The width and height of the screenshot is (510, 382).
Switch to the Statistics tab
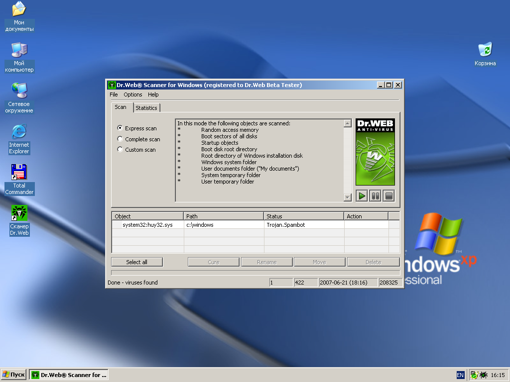pyautogui.click(x=146, y=108)
